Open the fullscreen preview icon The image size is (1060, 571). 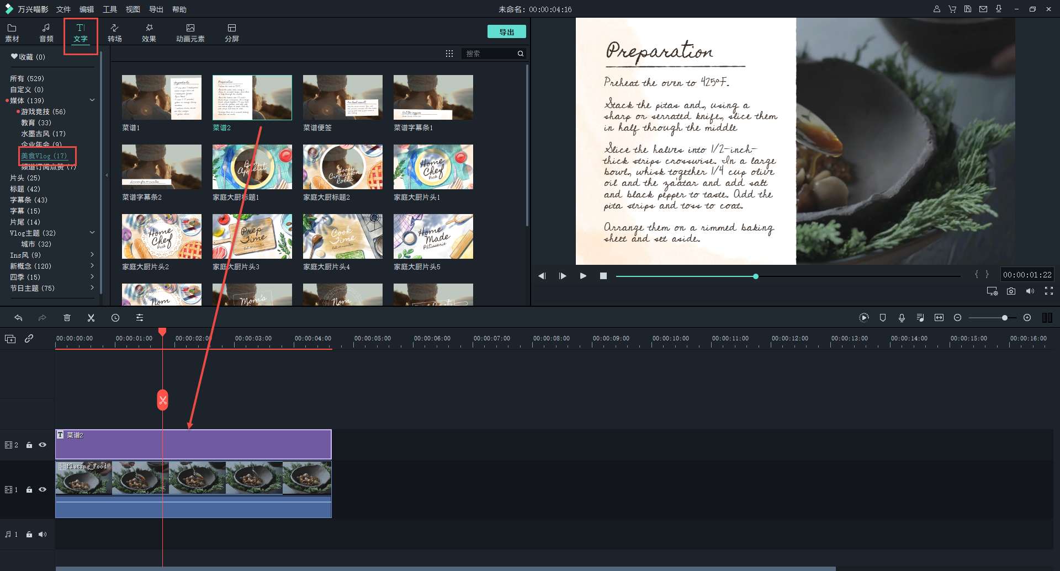coord(1048,291)
